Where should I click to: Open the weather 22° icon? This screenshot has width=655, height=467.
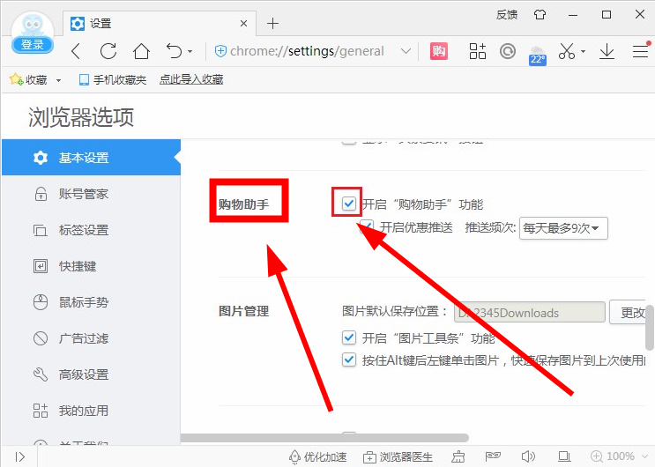point(537,55)
